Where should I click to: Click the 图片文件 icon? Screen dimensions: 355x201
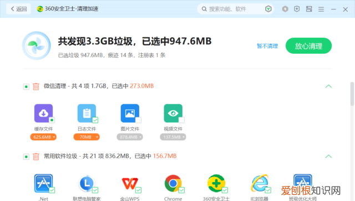click(130, 113)
